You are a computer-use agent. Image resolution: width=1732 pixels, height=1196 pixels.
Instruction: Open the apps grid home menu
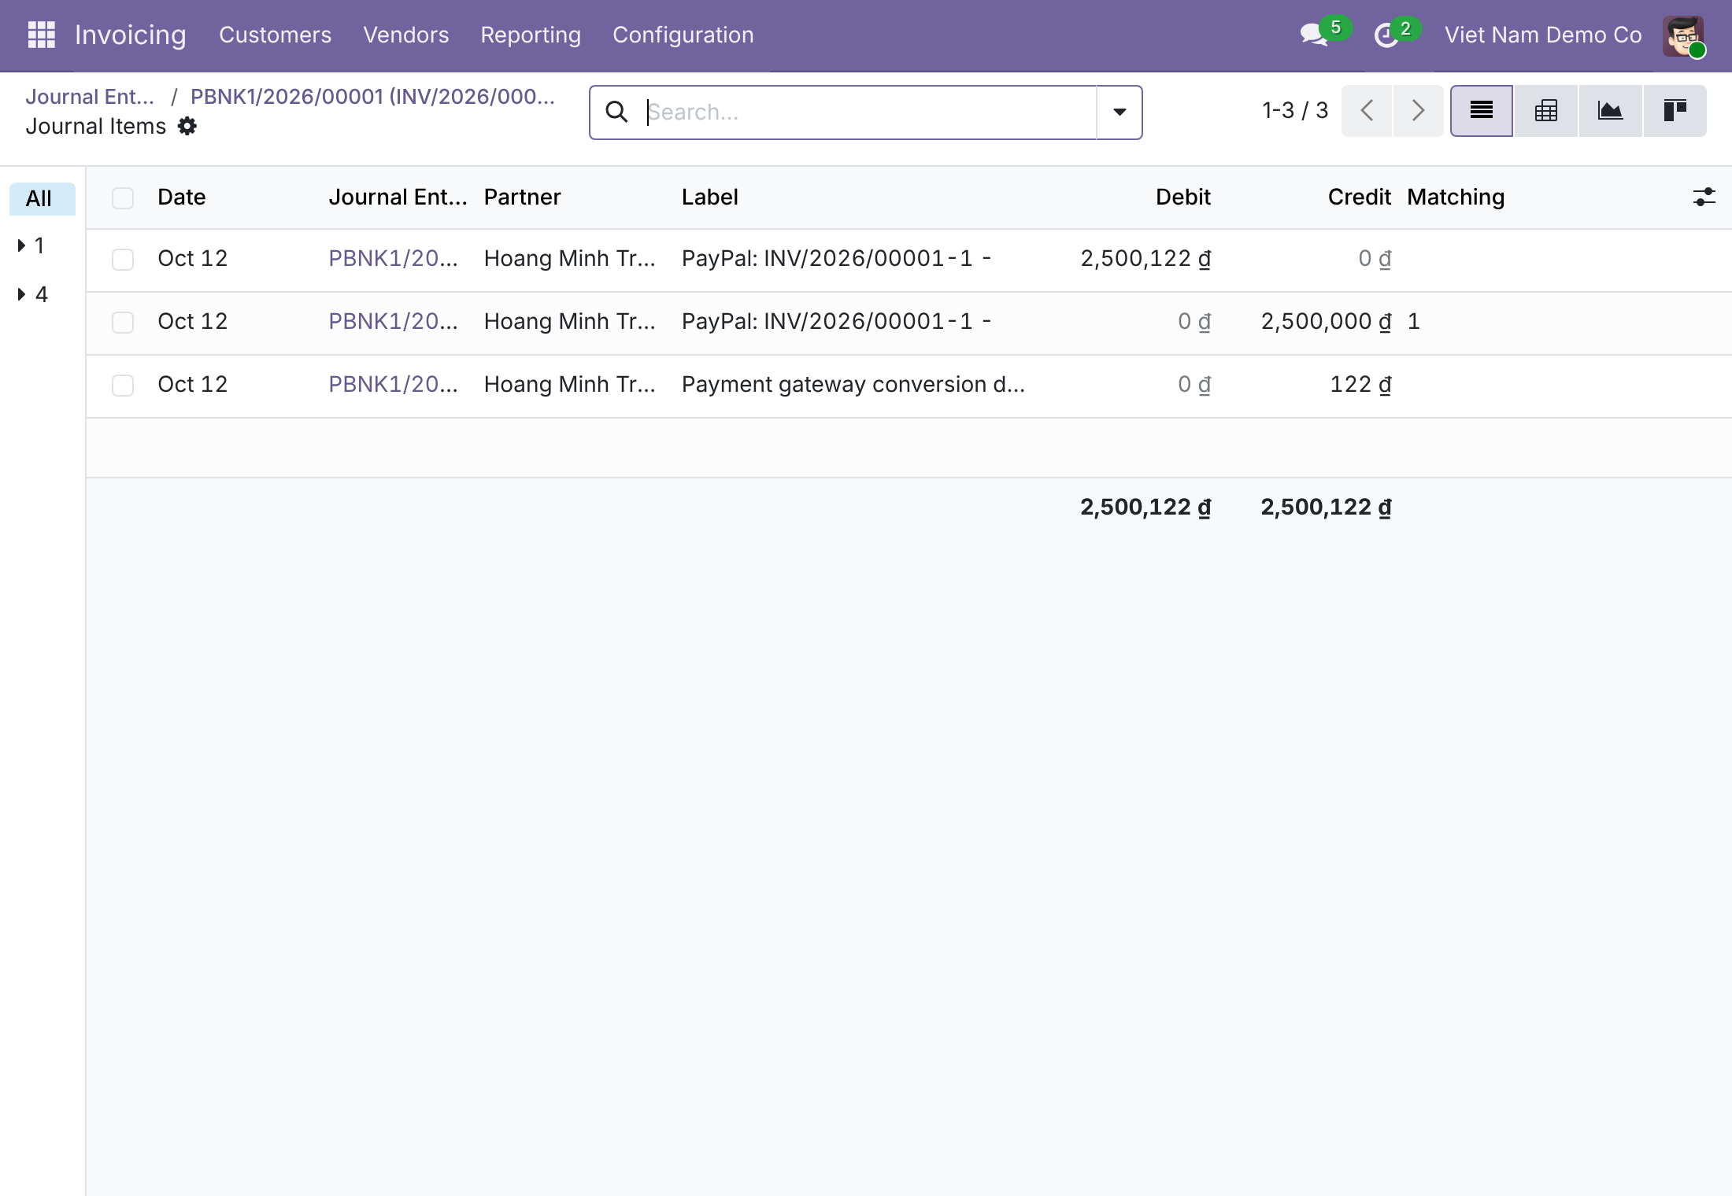coord(41,35)
